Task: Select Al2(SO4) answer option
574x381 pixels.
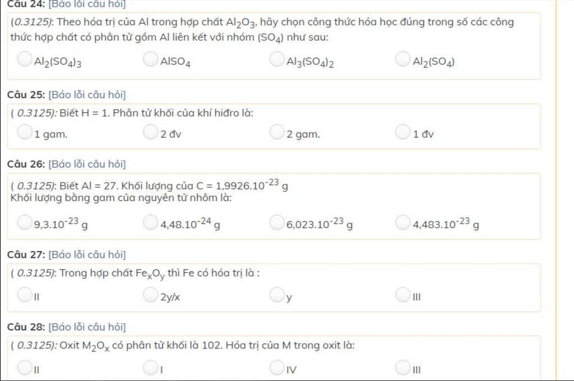Action: click(403, 59)
